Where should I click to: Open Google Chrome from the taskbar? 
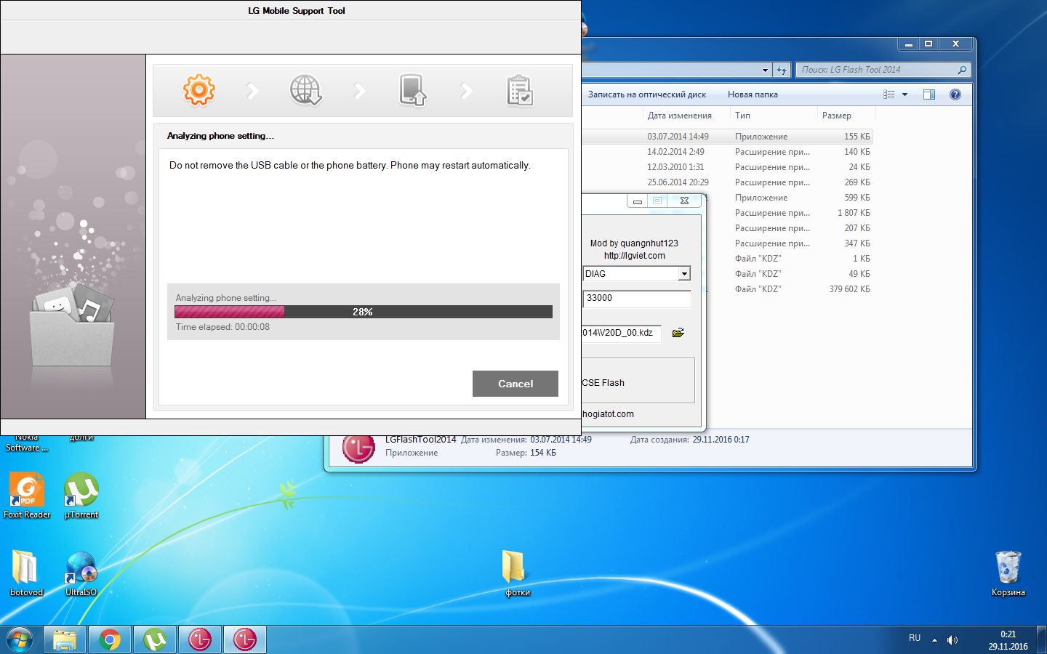[x=110, y=639]
